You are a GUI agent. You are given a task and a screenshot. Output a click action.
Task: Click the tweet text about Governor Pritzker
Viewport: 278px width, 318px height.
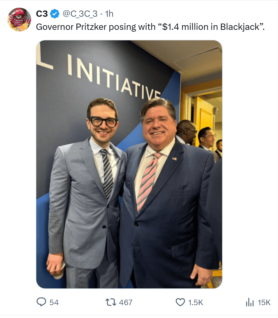[150, 27]
